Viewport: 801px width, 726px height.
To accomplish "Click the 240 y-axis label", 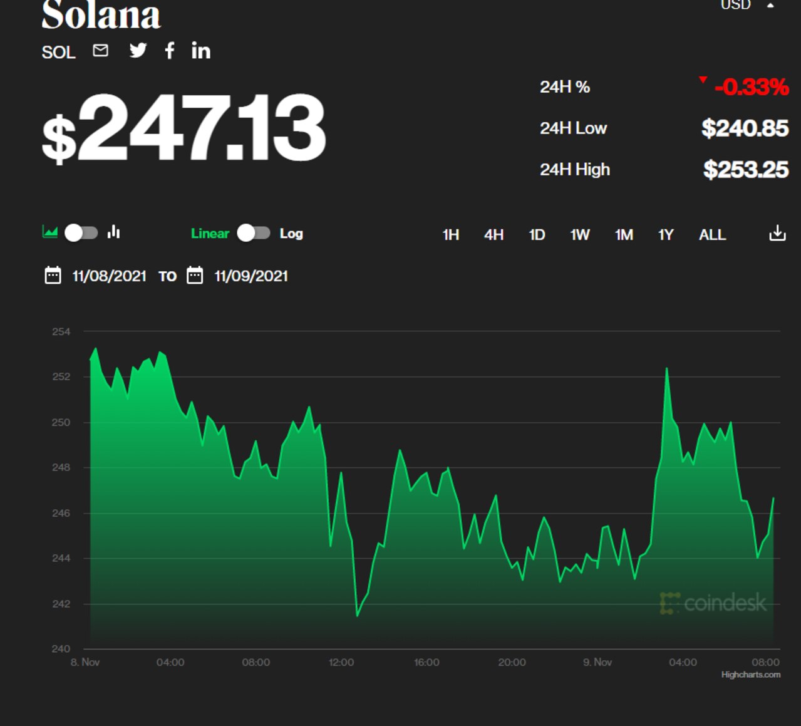I will click(x=61, y=649).
